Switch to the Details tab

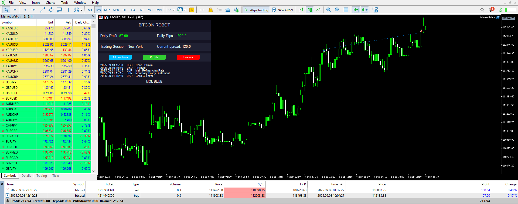(26, 176)
